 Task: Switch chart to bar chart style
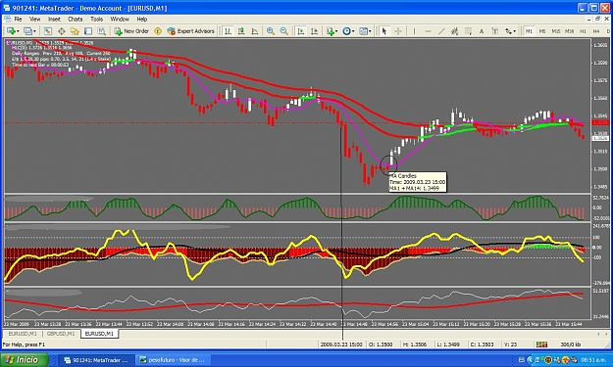pos(228,31)
